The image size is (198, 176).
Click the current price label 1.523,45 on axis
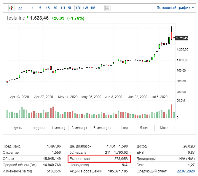(182, 38)
